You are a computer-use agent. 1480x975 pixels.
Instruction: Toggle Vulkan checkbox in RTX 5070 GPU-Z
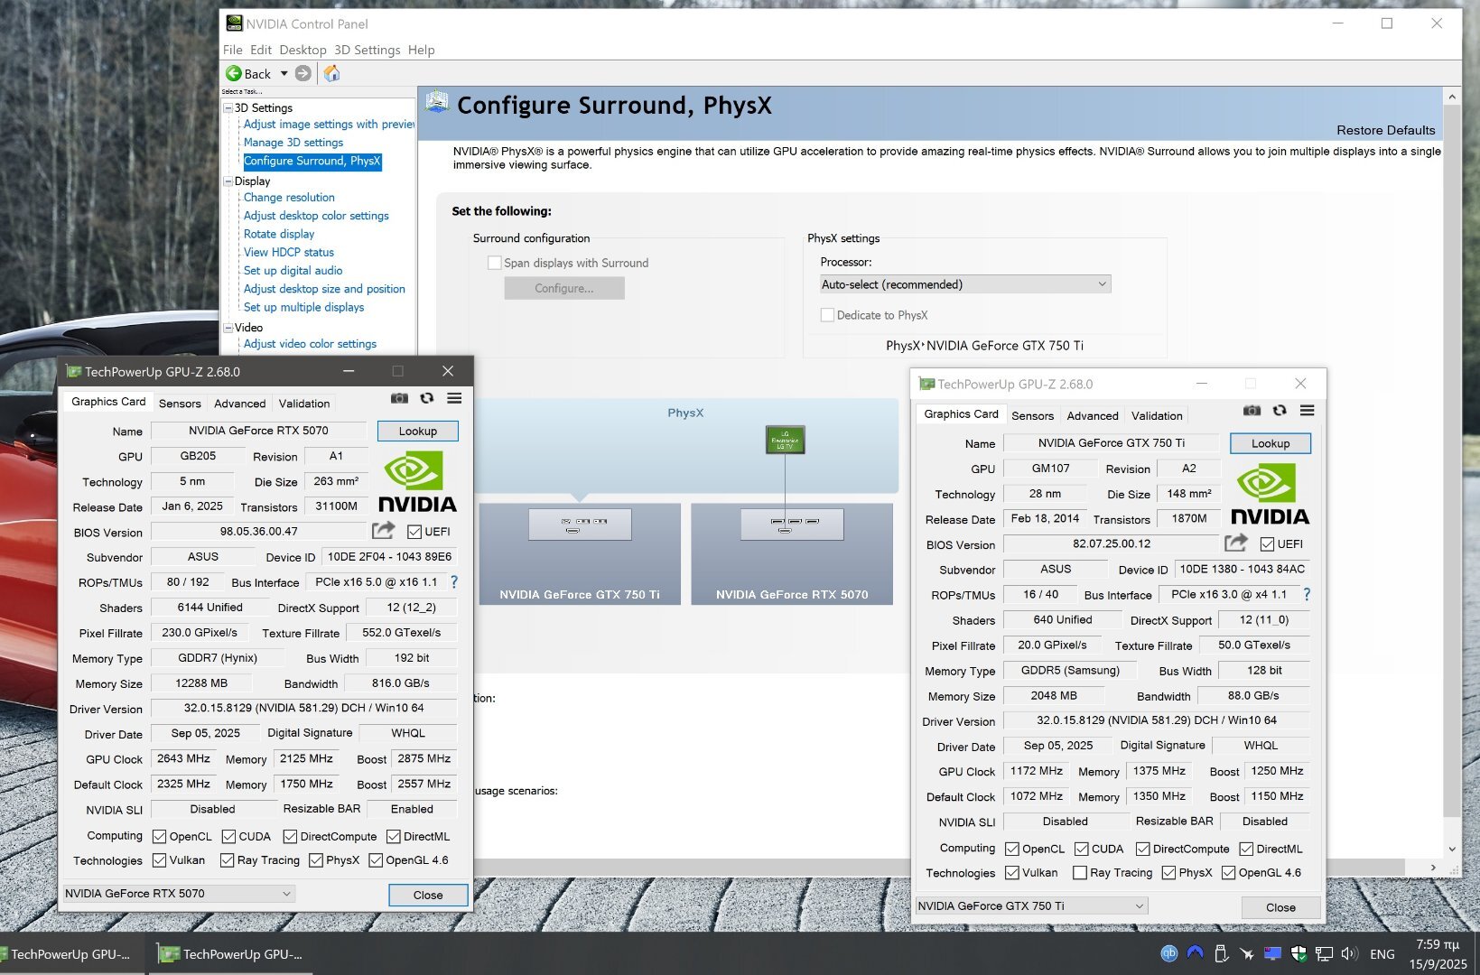point(160,860)
